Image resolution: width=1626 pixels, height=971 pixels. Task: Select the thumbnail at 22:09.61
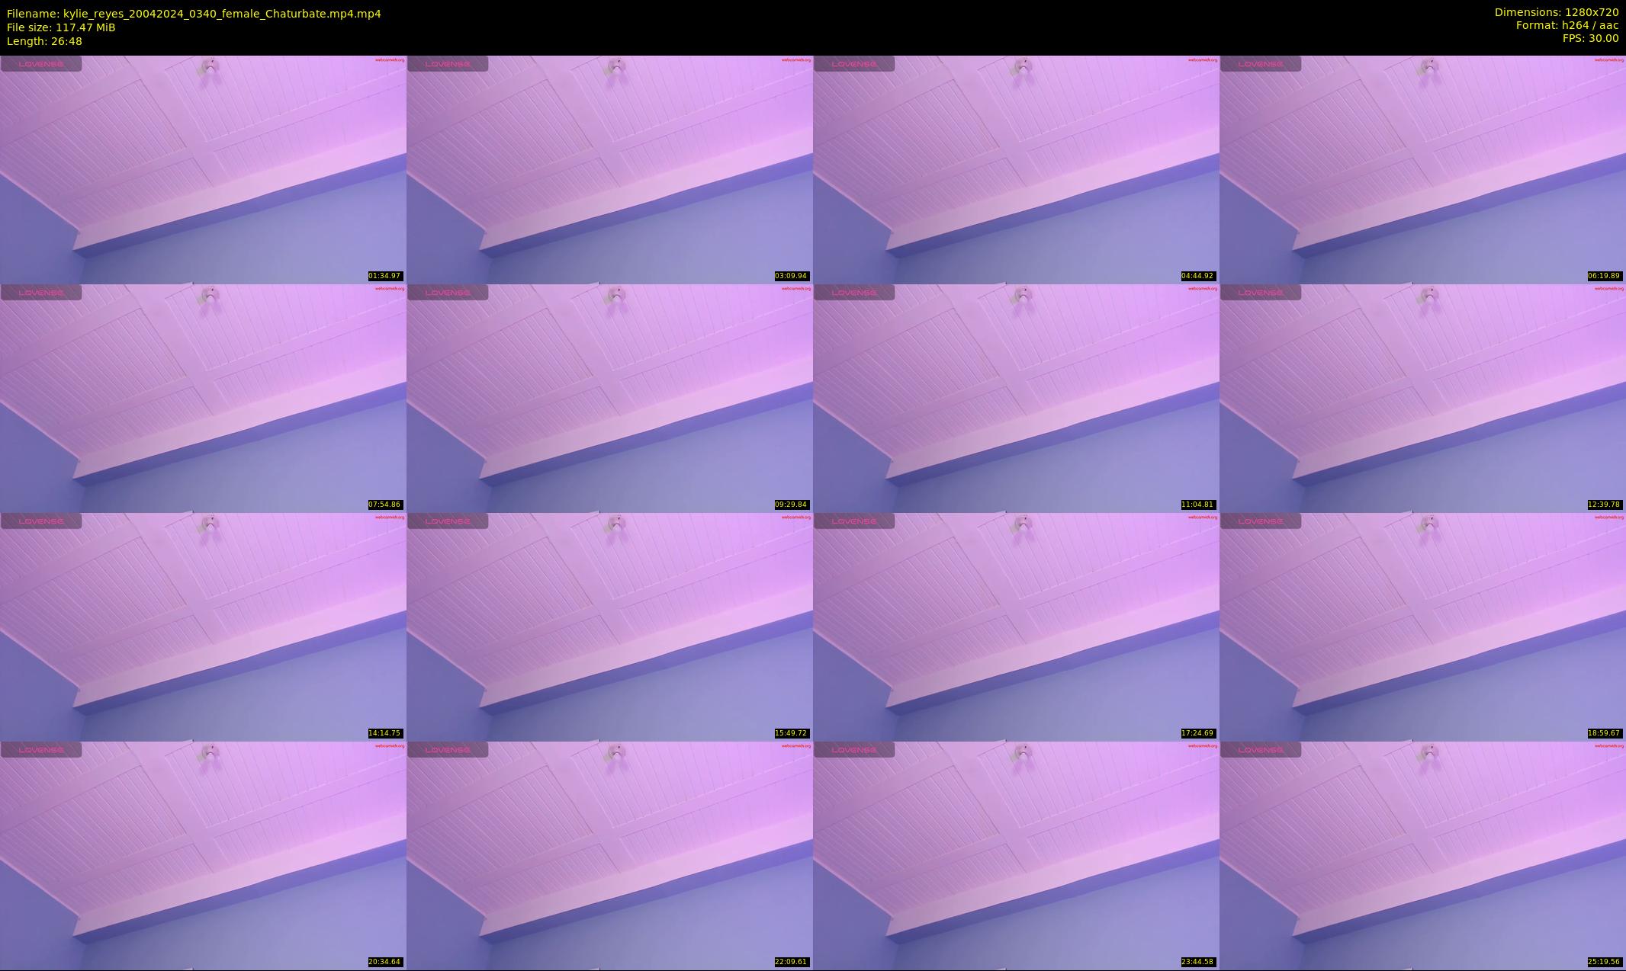point(609,855)
